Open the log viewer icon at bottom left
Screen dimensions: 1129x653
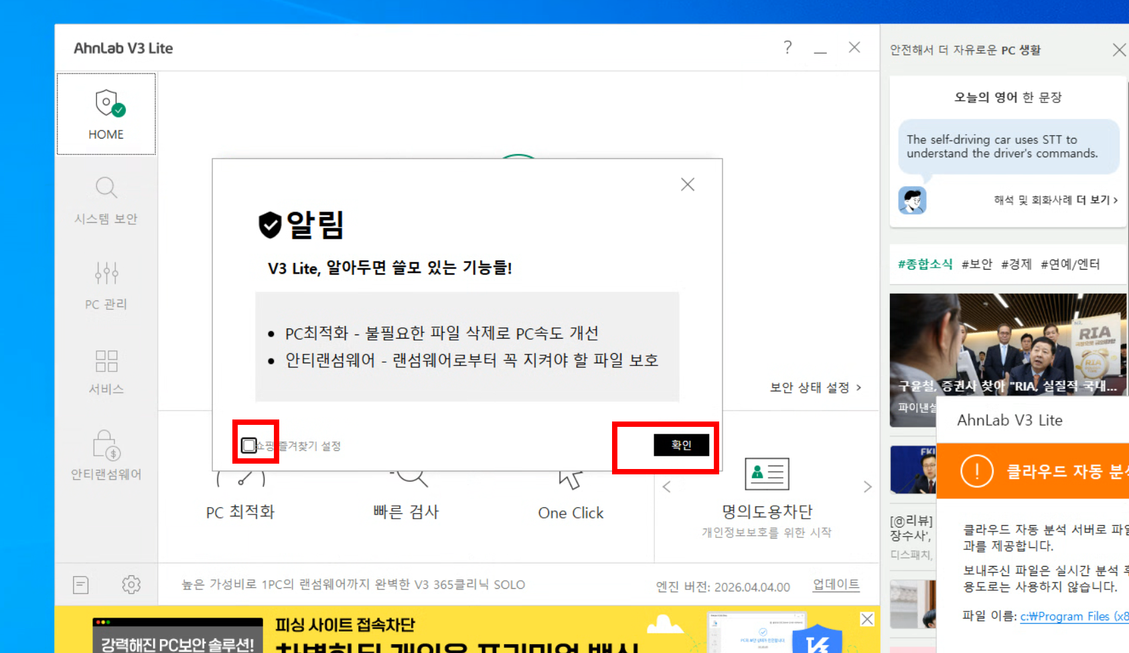click(81, 585)
